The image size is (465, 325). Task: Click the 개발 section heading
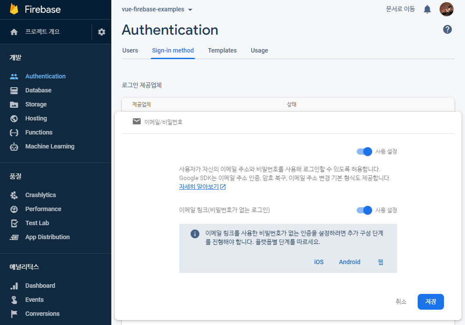pyautogui.click(x=15, y=57)
